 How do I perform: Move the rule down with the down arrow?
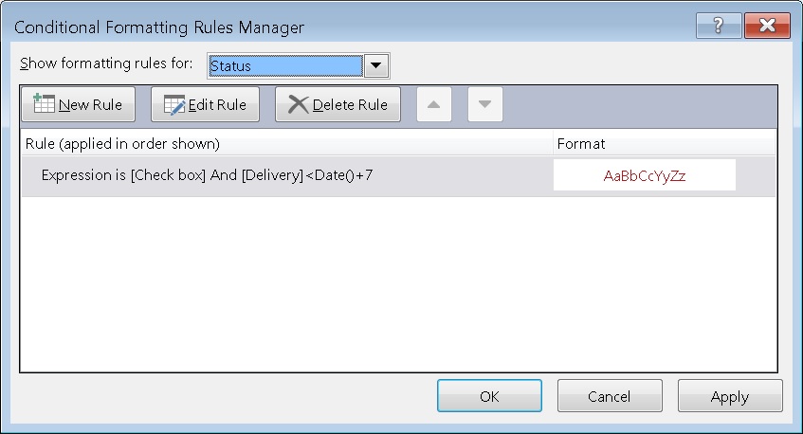484,104
